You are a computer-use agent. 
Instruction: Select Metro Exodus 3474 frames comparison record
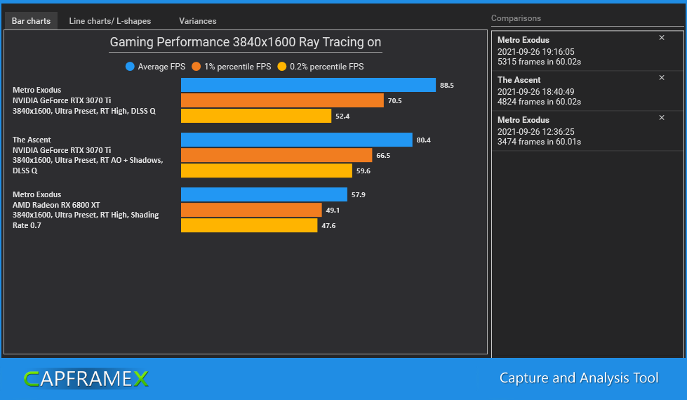(x=587, y=131)
